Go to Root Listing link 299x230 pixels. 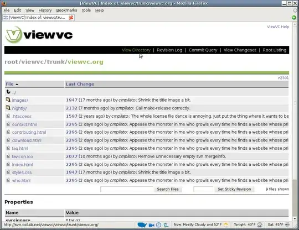point(275,50)
